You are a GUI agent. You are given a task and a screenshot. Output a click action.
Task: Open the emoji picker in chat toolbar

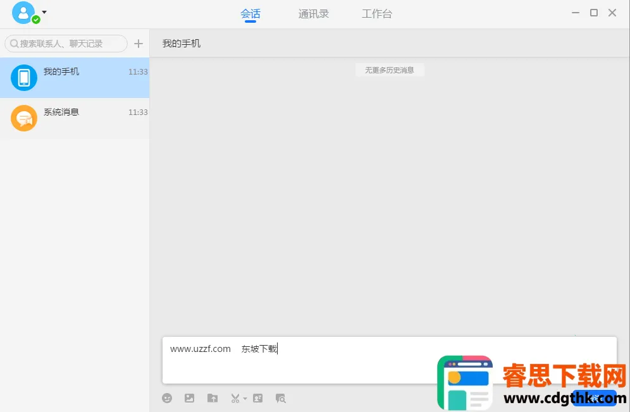pyautogui.click(x=167, y=398)
